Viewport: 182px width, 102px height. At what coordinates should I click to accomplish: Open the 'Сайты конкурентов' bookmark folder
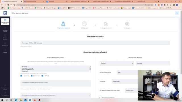(152, 8)
